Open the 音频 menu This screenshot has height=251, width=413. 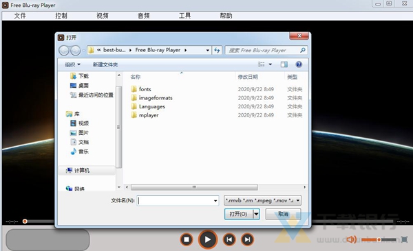coord(144,16)
